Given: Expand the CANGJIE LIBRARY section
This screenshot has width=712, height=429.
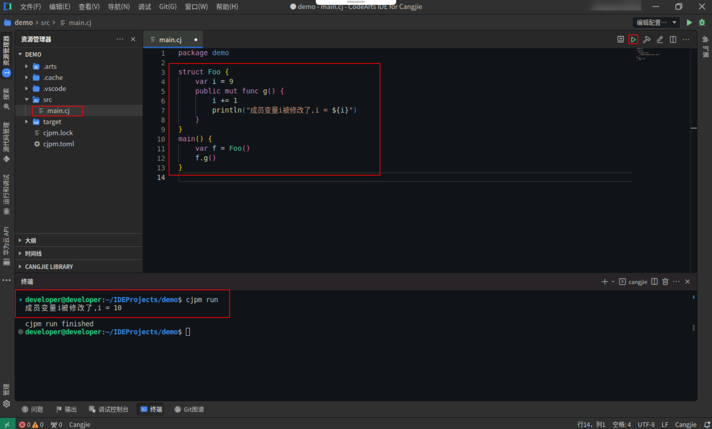Looking at the screenshot, I should [79, 267].
